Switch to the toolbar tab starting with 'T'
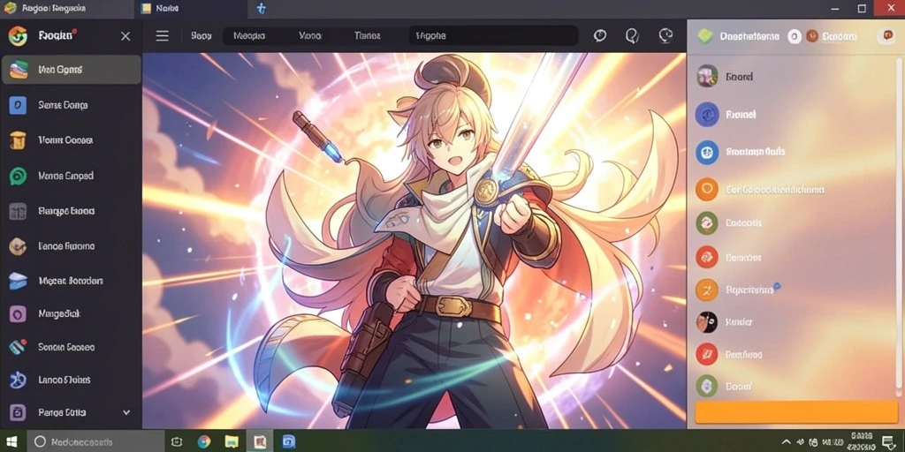Viewport: 905px width, 452px height. (367, 35)
